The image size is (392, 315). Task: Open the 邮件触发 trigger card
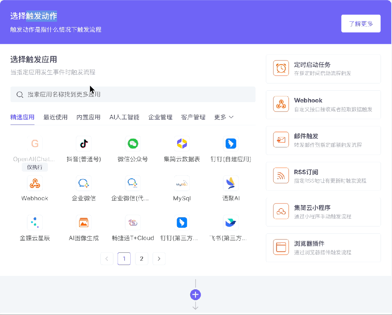(323, 140)
